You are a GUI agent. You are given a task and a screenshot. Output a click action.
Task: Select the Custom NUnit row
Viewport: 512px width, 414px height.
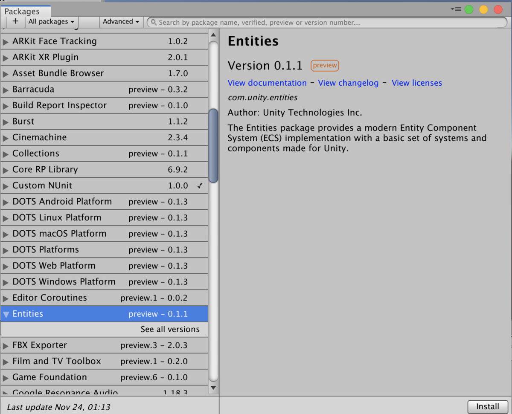104,185
